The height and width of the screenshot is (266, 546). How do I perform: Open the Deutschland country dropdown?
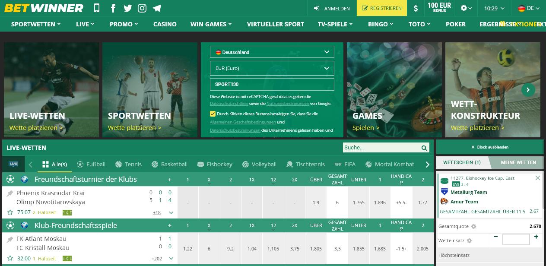coord(272,52)
